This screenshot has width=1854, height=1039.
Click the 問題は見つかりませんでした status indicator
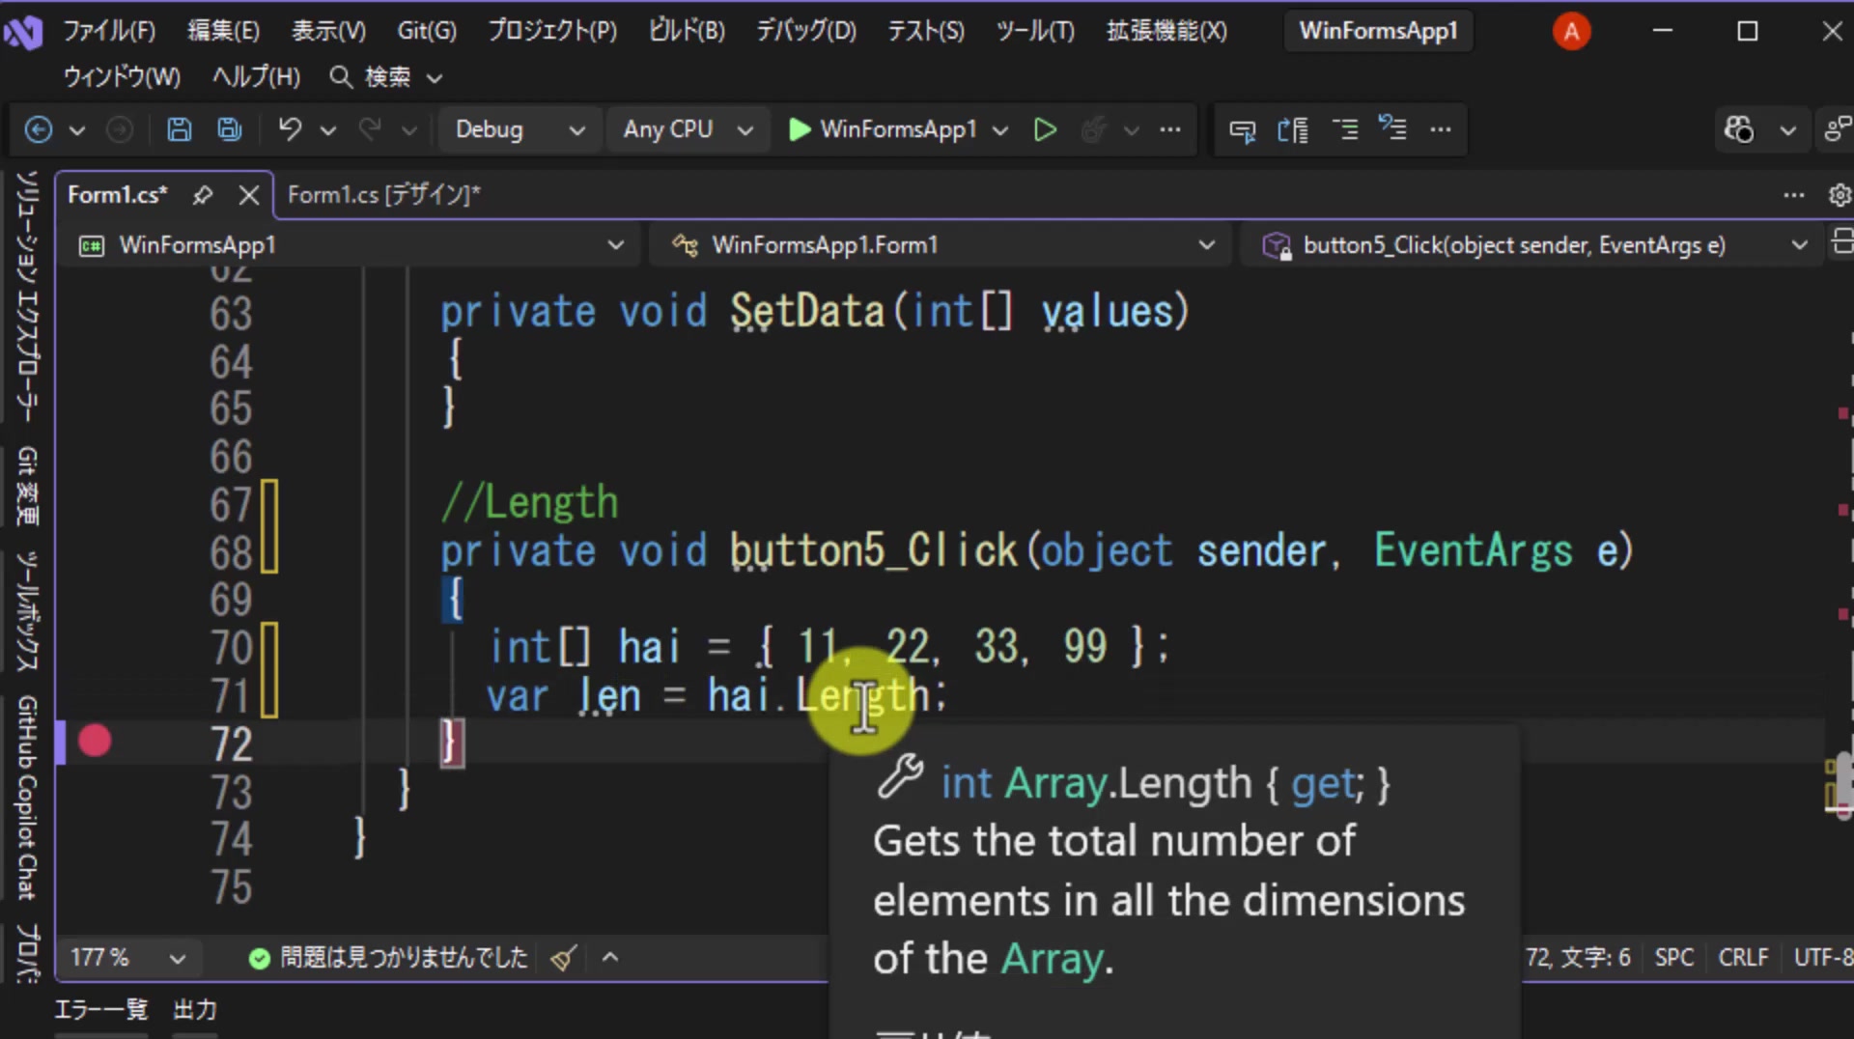[389, 958]
